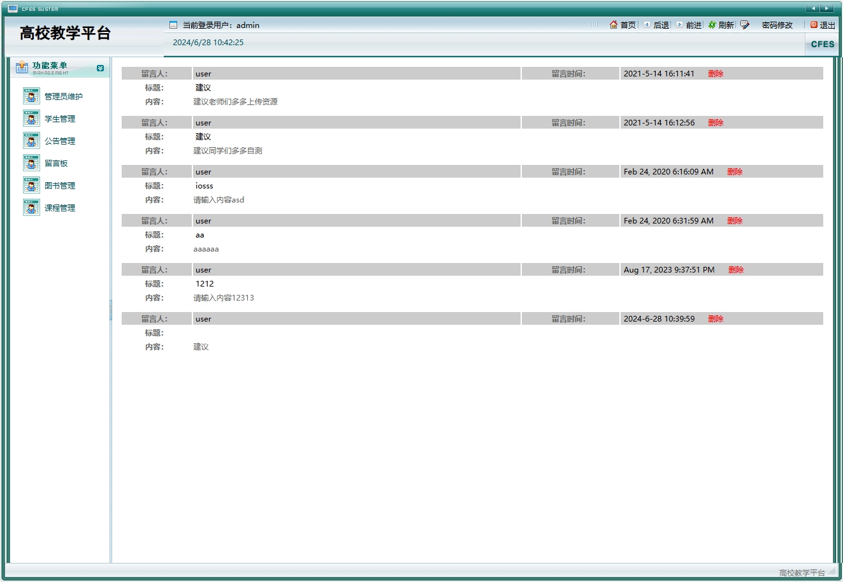Open the 密码修改 option

point(776,24)
